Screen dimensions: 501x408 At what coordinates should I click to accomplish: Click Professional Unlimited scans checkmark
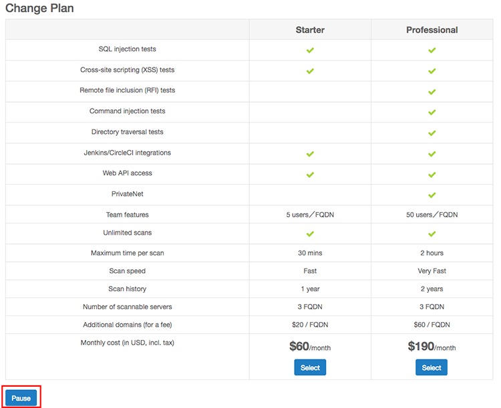pos(432,234)
